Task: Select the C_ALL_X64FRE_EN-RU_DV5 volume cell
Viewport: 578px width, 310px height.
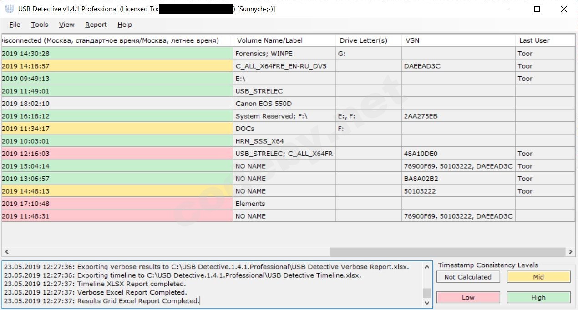Action: [284, 66]
